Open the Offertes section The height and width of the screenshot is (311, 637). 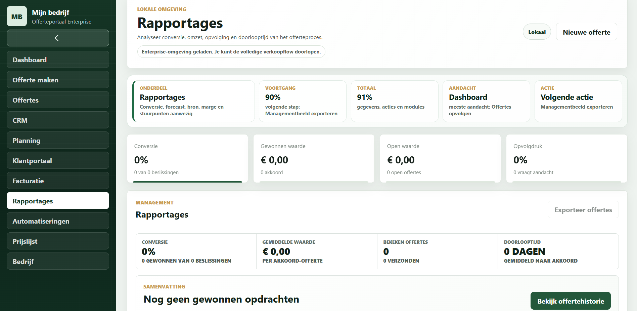click(58, 100)
